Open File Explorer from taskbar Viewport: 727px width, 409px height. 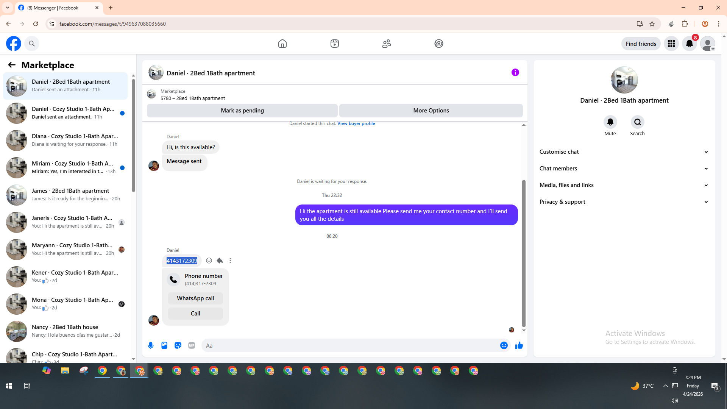(65, 370)
